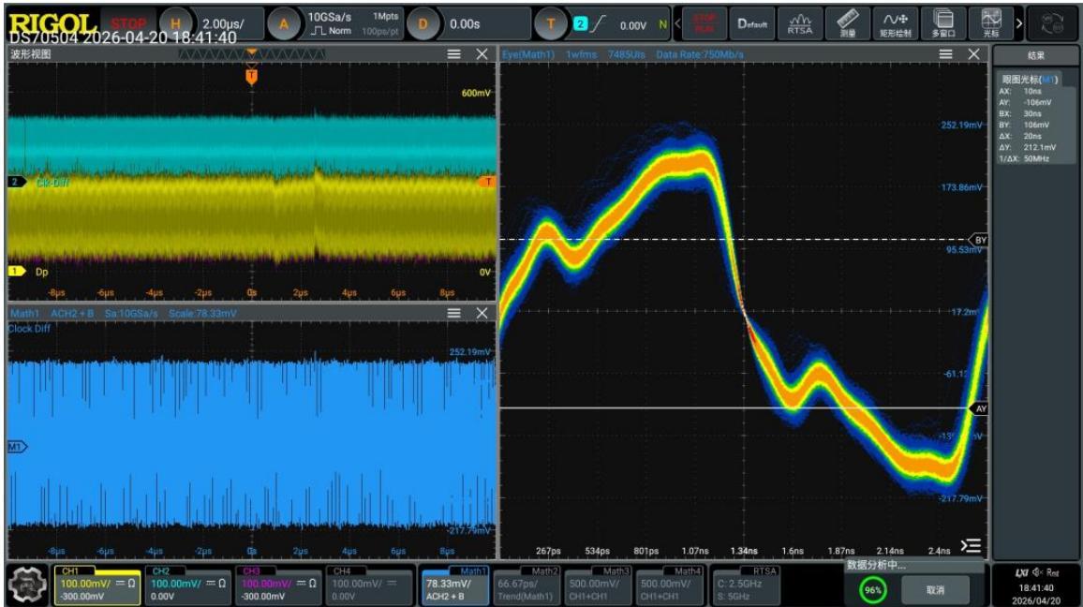Click the refresh icon in the top-right corner
The height and width of the screenshot is (607, 1083).
click(1052, 24)
